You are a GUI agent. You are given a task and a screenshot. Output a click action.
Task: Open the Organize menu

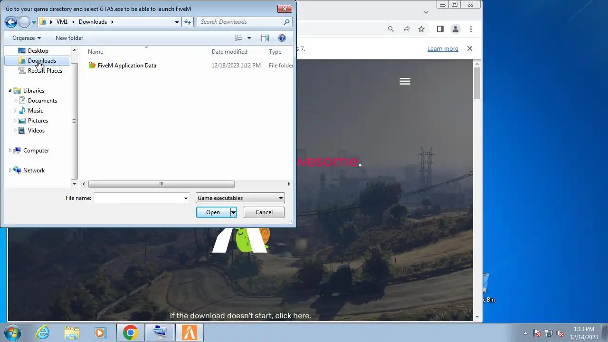tap(27, 38)
